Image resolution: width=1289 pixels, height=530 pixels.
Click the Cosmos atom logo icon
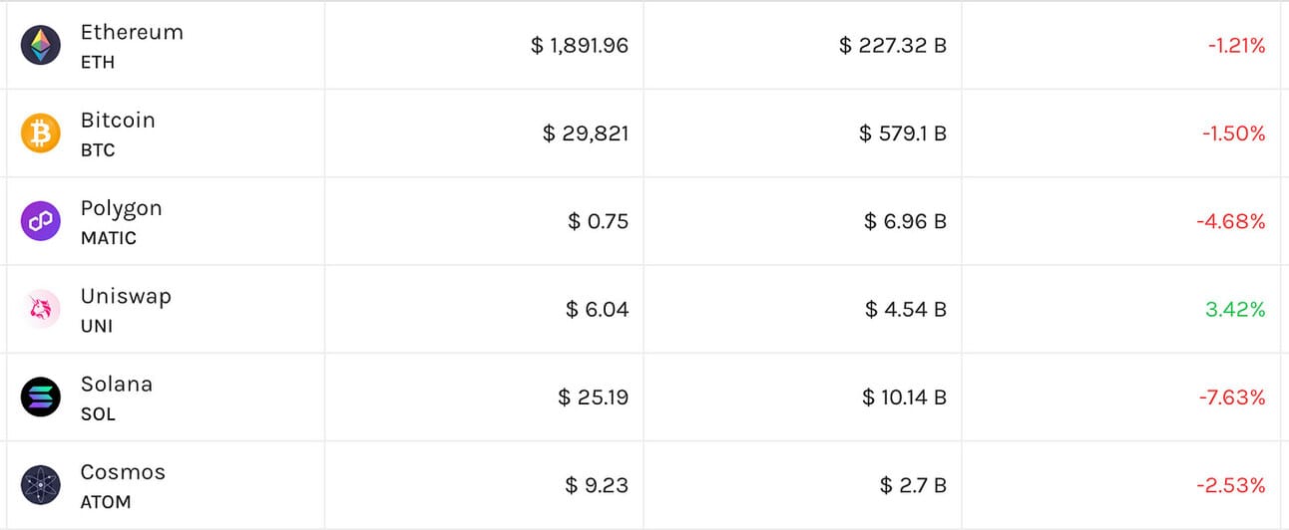click(x=41, y=485)
